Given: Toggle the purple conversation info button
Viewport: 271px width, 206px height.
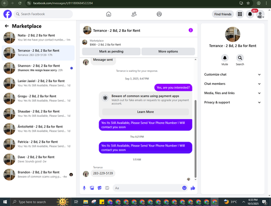Looking at the screenshot, I should [x=191, y=30].
